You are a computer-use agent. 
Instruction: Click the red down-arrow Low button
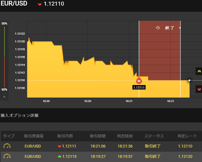199,89
